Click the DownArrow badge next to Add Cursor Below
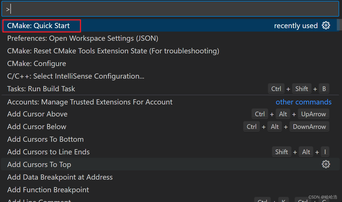The width and height of the screenshot is (342, 202). pyautogui.click(x=309, y=126)
